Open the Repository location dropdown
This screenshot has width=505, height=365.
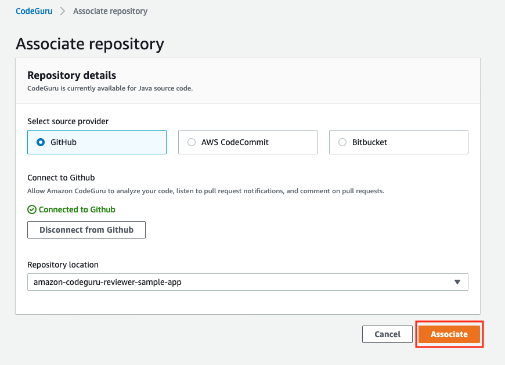pyautogui.click(x=248, y=282)
